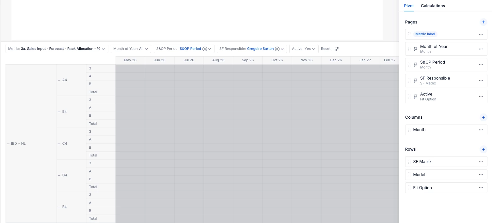Open the SF Responsible filter dropdown arrow
This screenshot has width=492, height=223.
[282, 49]
